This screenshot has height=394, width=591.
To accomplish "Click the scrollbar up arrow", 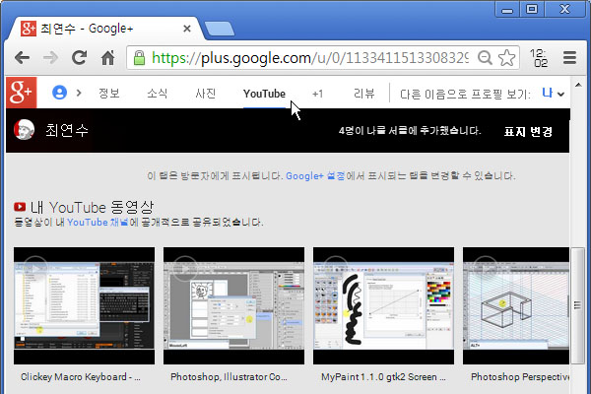I will coord(578,85).
